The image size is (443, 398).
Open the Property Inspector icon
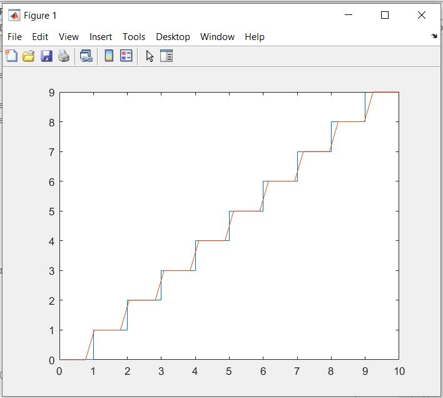[x=166, y=56]
